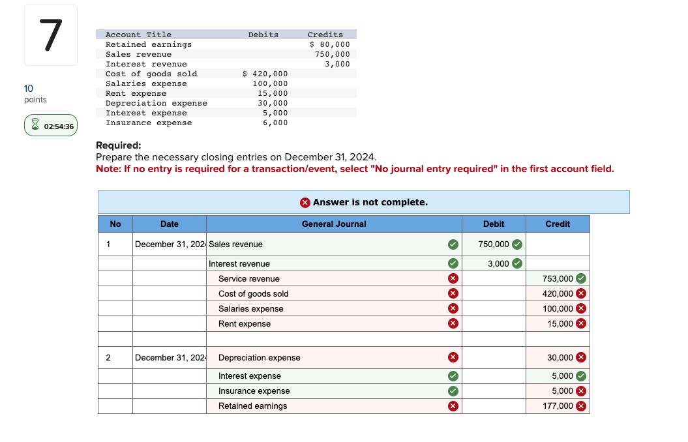The height and width of the screenshot is (442, 688).
Task: Open the Insurance expense account selector
Action: [x=326, y=390]
